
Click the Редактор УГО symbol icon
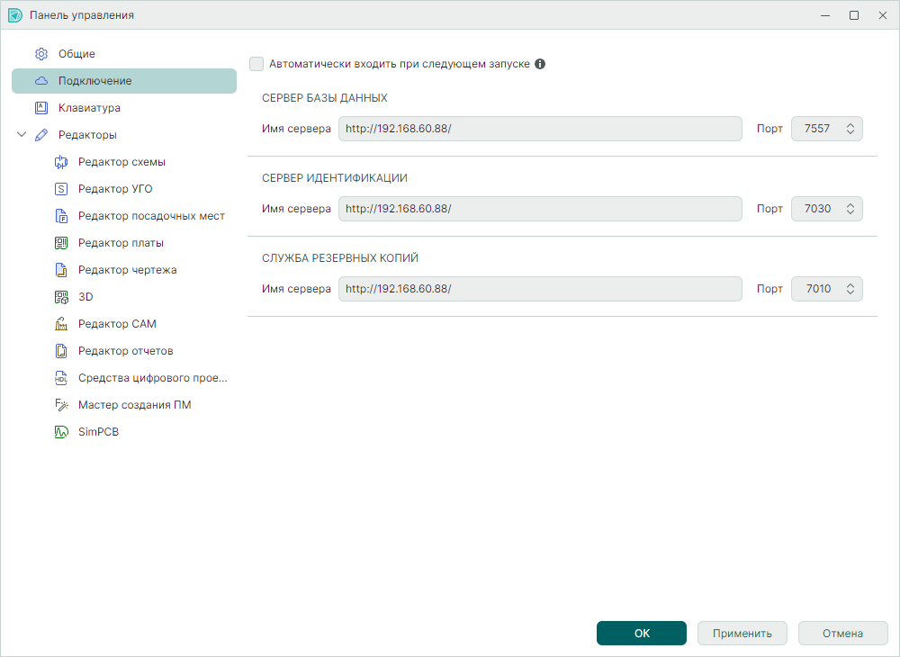(61, 189)
